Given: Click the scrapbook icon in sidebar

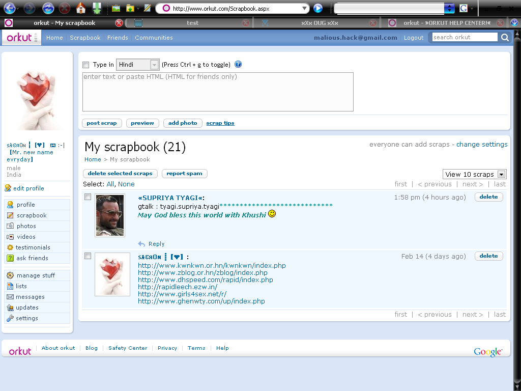Looking at the screenshot, I should (10, 215).
